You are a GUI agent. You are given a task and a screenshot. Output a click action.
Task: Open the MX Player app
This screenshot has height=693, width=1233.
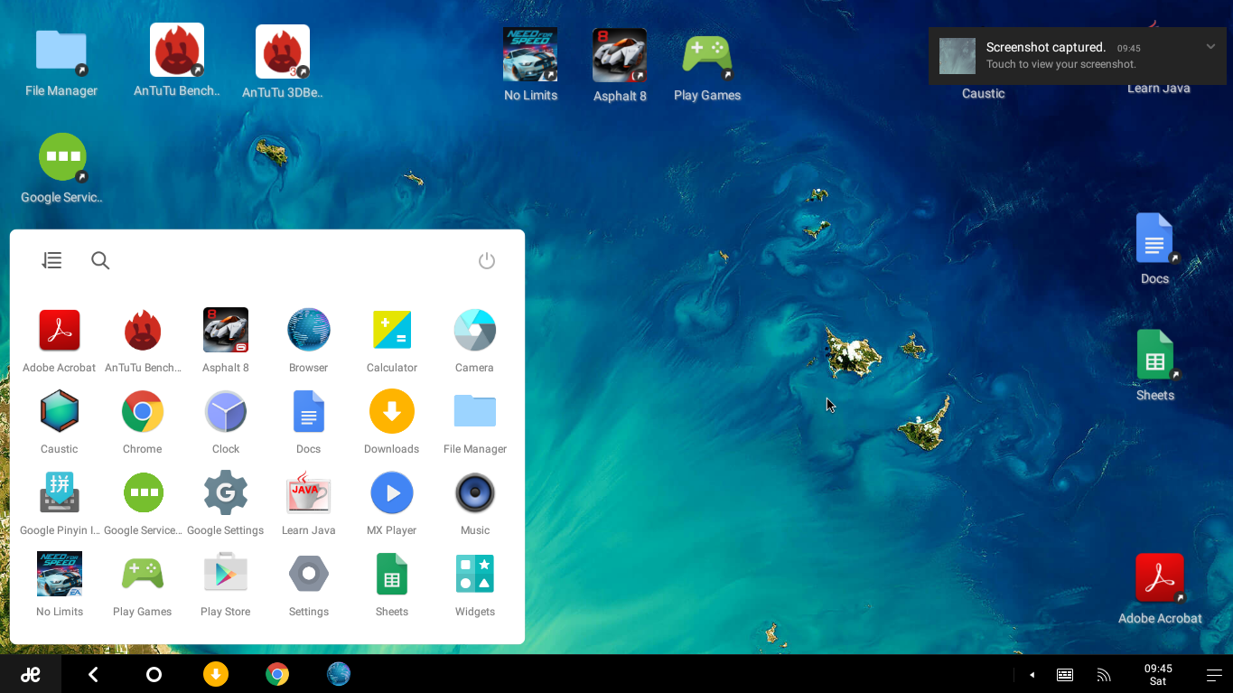pos(392,493)
